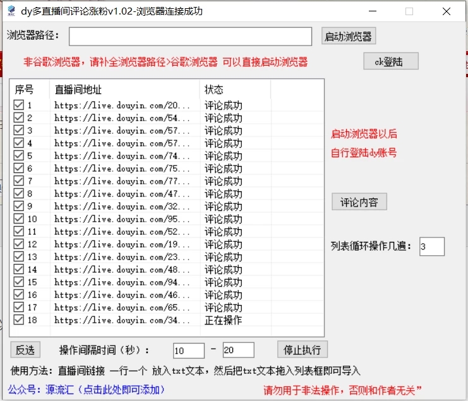Uncheck the checkbox for row 18
Screen dimensions: 468x401
click(19, 320)
